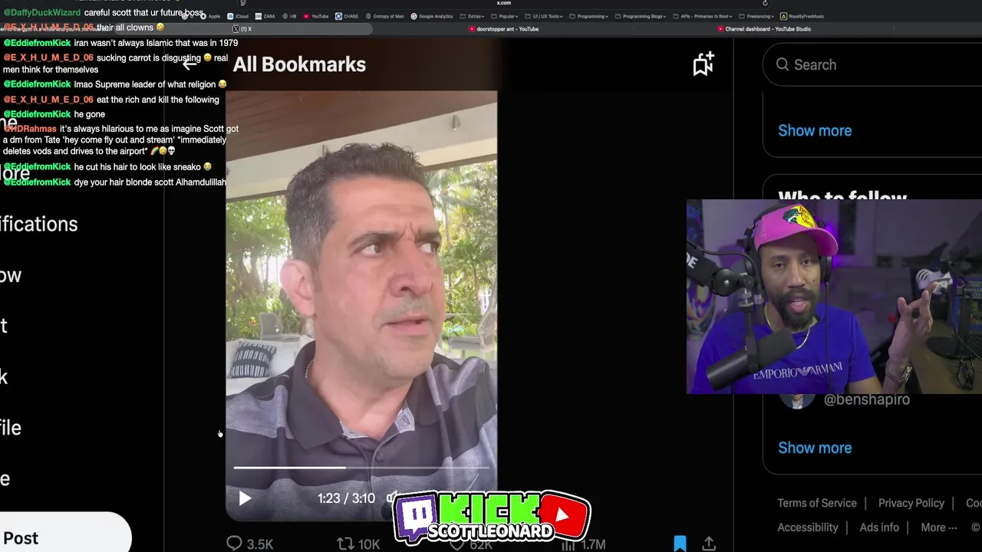Click the 1:23 / 3:10 video timestamp
This screenshot has height=552, width=982.
[x=346, y=498]
